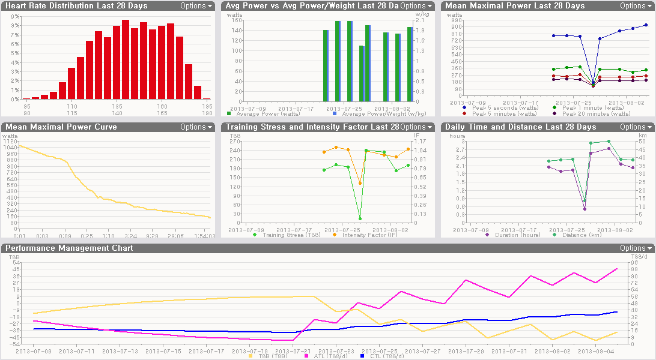Click the 'ATL (TSS/d)' legend label

[330, 356]
